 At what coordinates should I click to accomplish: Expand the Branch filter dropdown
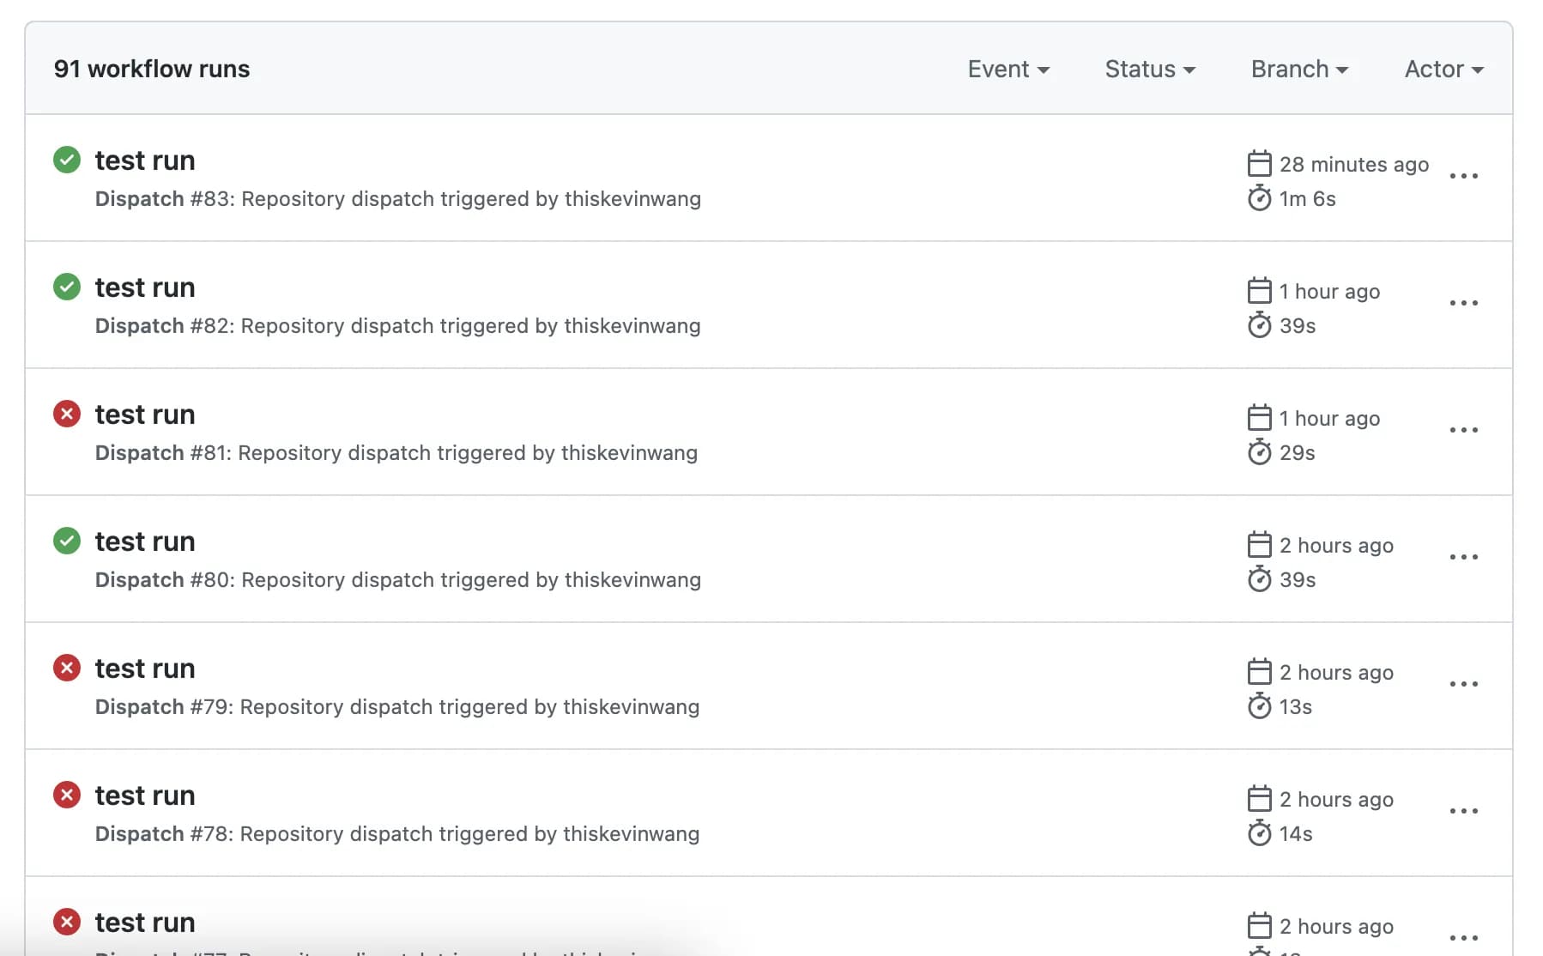pyautogui.click(x=1299, y=69)
